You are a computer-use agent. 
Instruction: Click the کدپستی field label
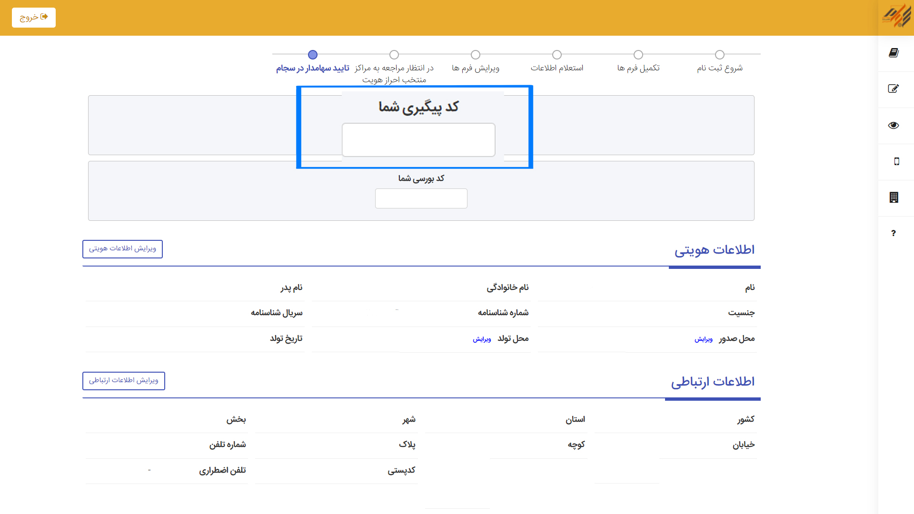(x=401, y=471)
